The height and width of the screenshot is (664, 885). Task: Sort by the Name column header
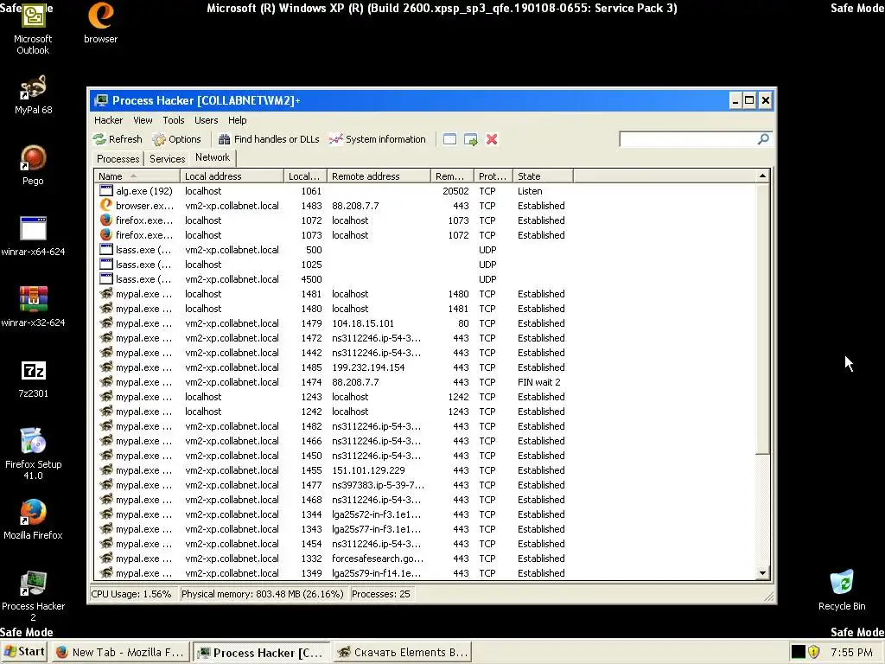(x=137, y=176)
